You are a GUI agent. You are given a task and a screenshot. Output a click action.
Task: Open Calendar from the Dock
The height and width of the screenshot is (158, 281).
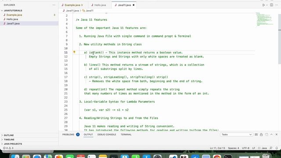point(81,157)
